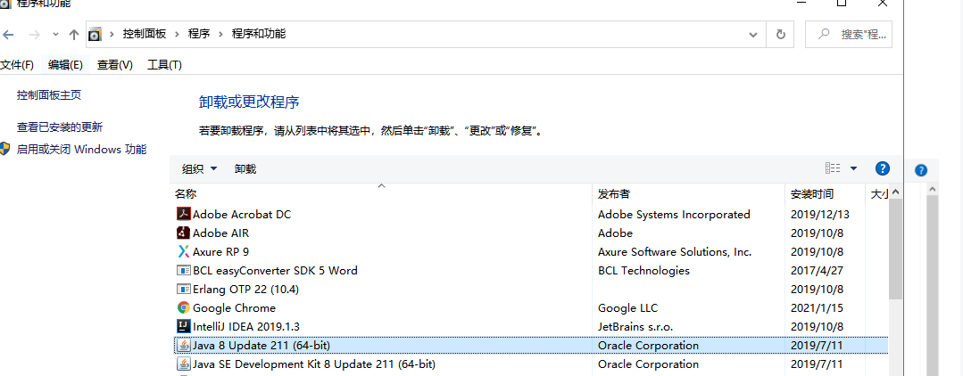Click the address bar control panel icon

[x=95, y=35]
